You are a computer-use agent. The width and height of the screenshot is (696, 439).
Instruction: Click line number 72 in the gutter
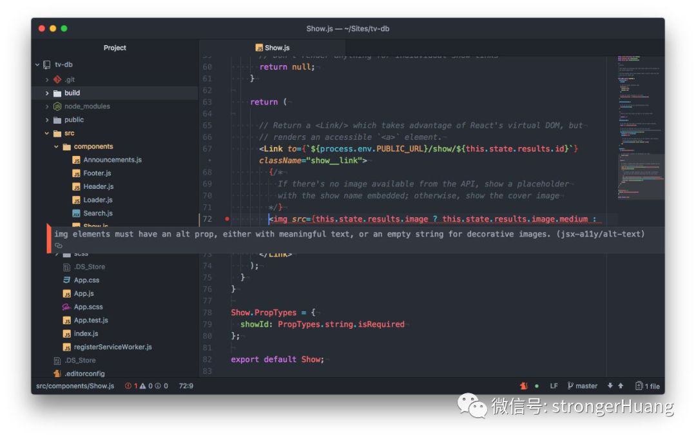[208, 219]
